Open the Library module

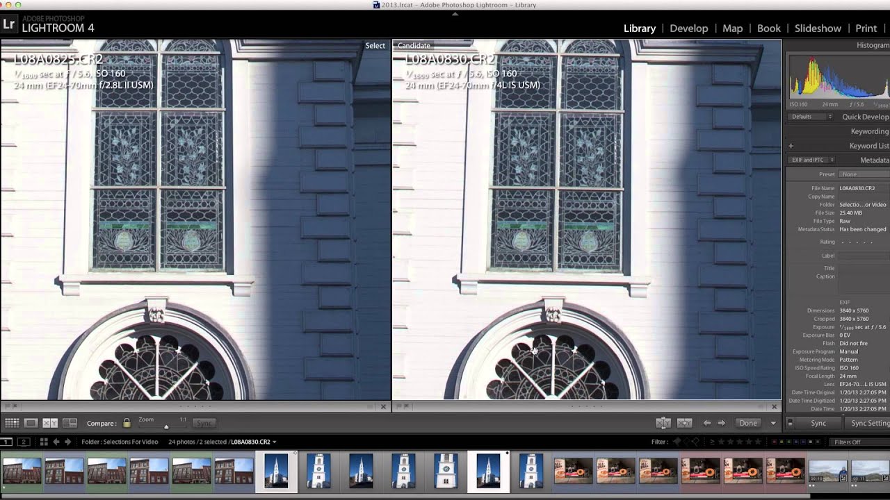[x=640, y=28]
